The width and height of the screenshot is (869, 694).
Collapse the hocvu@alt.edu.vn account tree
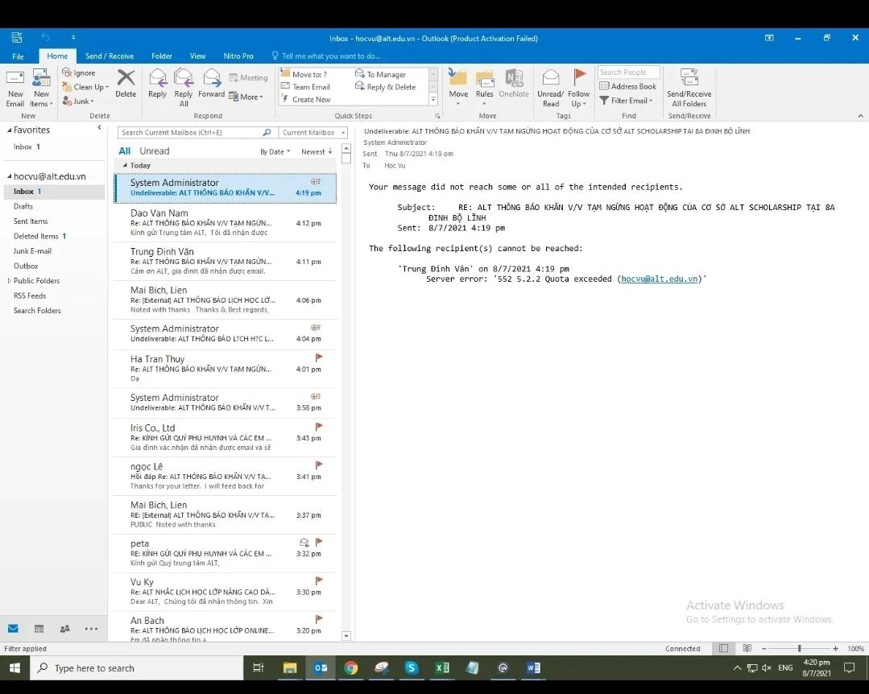(x=9, y=176)
